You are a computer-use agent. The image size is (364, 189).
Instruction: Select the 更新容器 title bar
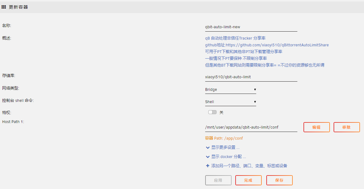[x=18, y=7]
